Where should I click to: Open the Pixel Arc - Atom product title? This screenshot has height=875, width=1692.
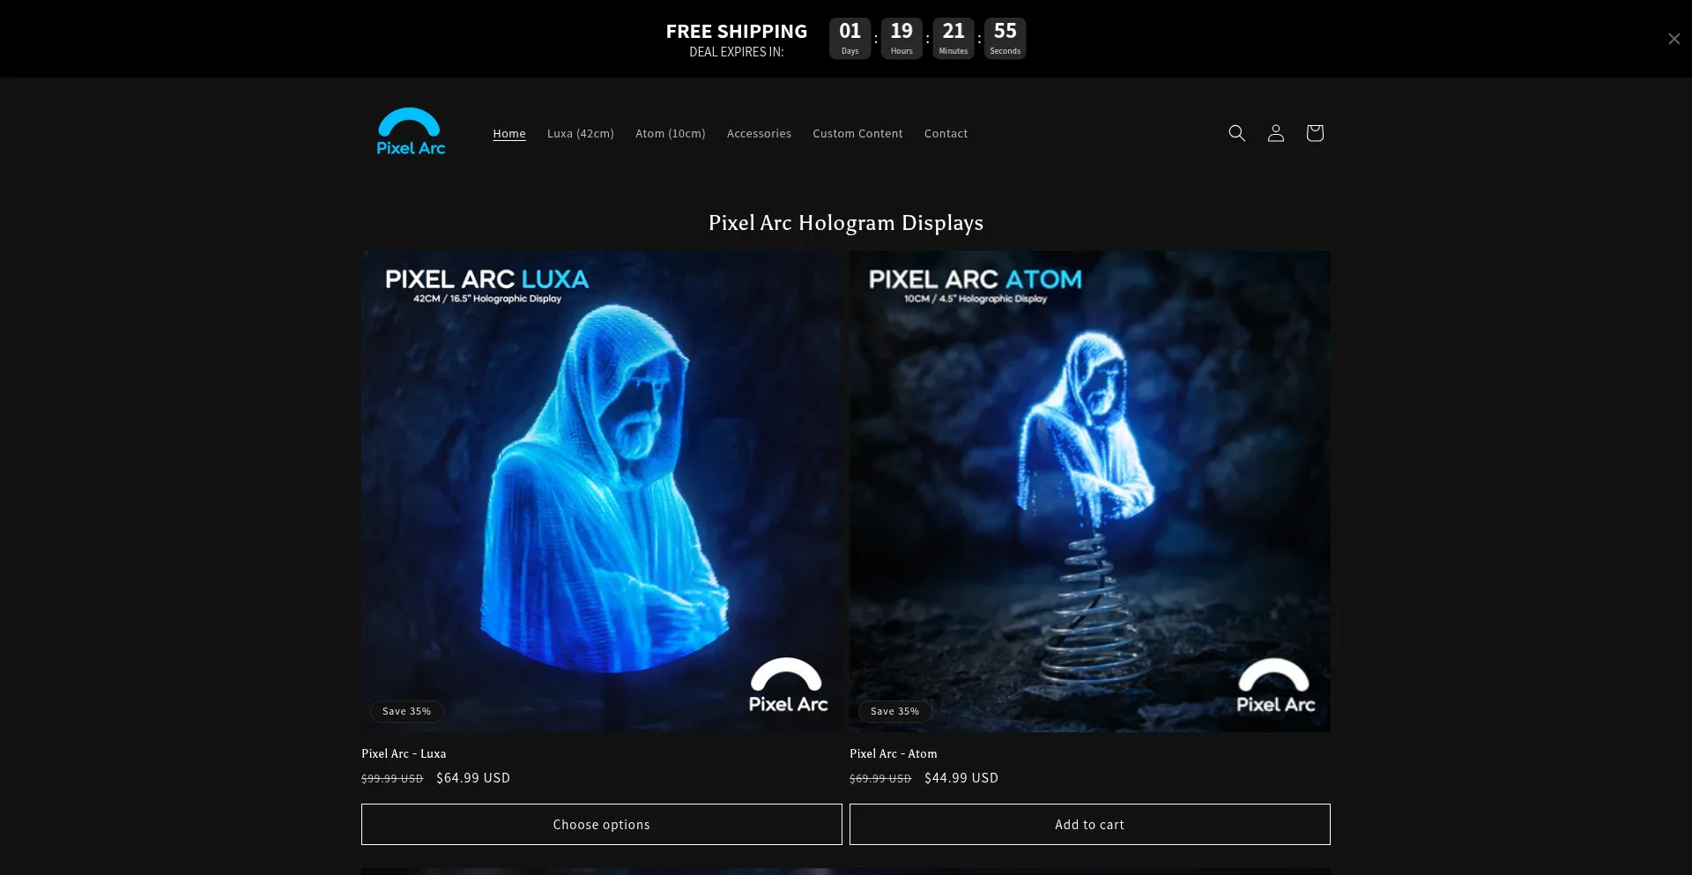click(894, 754)
